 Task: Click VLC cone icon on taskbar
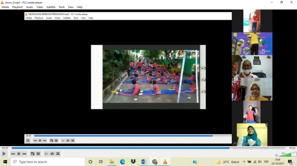[x=165, y=162]
